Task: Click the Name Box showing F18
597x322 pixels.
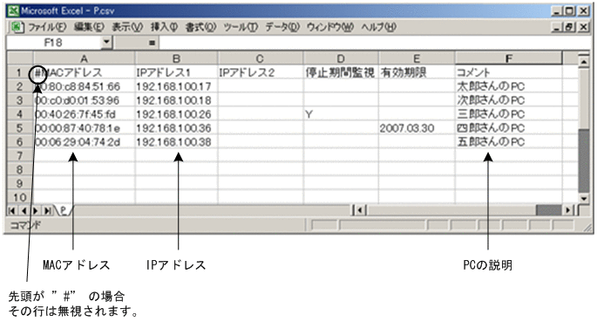Action: 54,42
